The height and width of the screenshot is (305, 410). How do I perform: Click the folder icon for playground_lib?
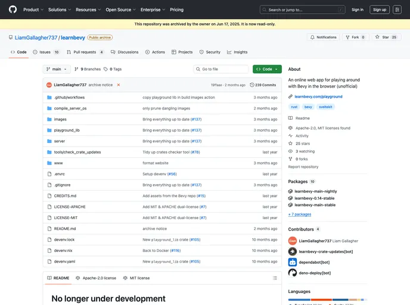click(49, 130)
